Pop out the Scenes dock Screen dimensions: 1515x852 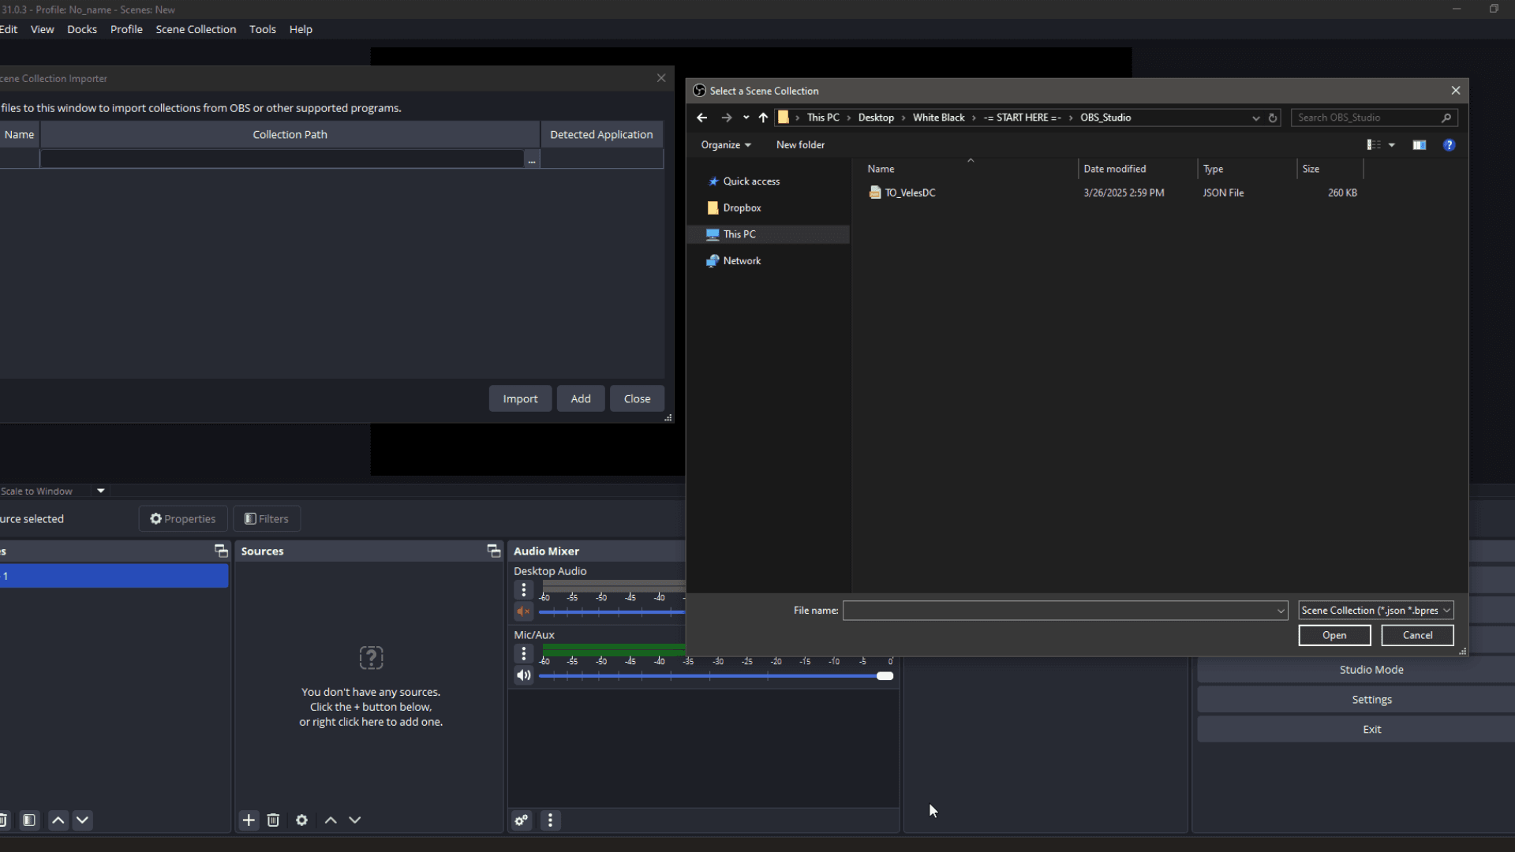pyautogui.click(x=221, y=551)
